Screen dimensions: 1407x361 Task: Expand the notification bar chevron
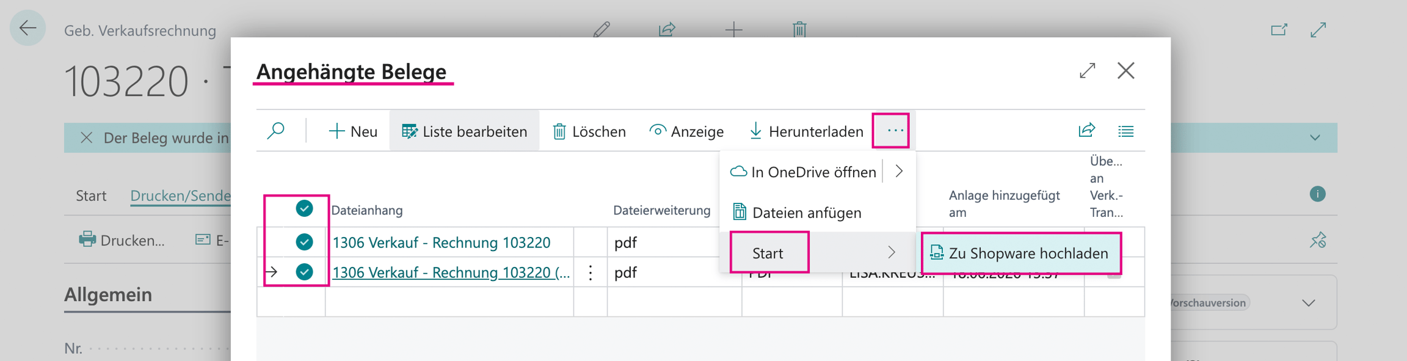click(x=1315, y=138)
